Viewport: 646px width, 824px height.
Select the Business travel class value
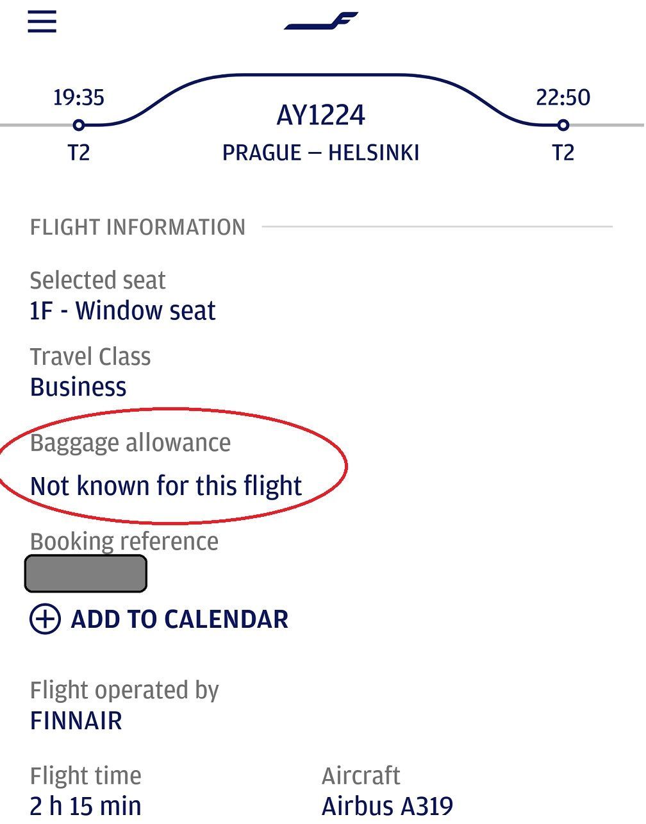point(78,387)
